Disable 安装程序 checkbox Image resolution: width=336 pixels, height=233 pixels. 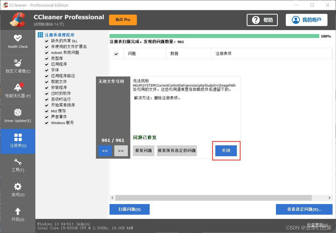point(47,88)
